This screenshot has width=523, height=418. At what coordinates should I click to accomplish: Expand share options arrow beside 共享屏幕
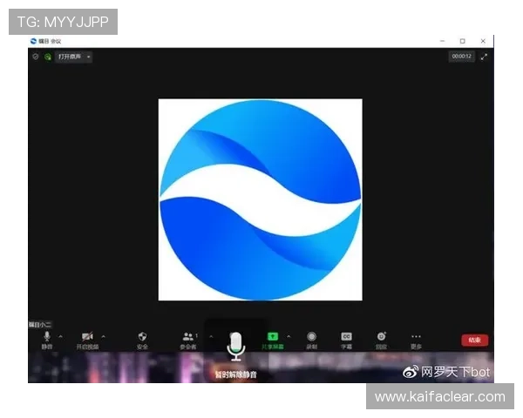(x=289, y=337)
